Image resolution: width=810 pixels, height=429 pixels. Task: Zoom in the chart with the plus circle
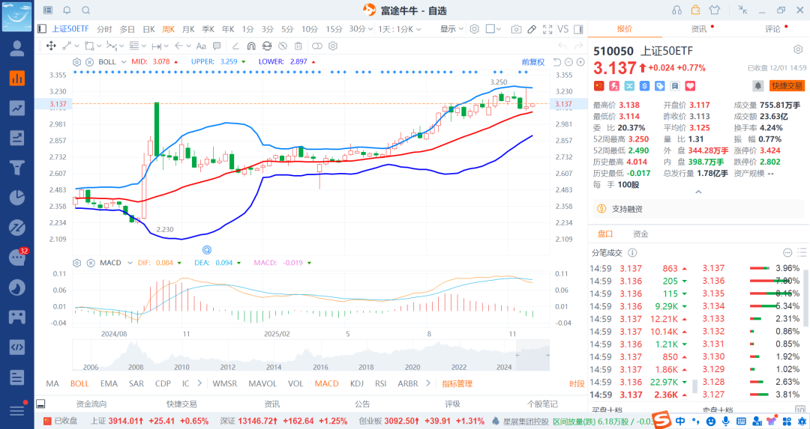(580, 62)
